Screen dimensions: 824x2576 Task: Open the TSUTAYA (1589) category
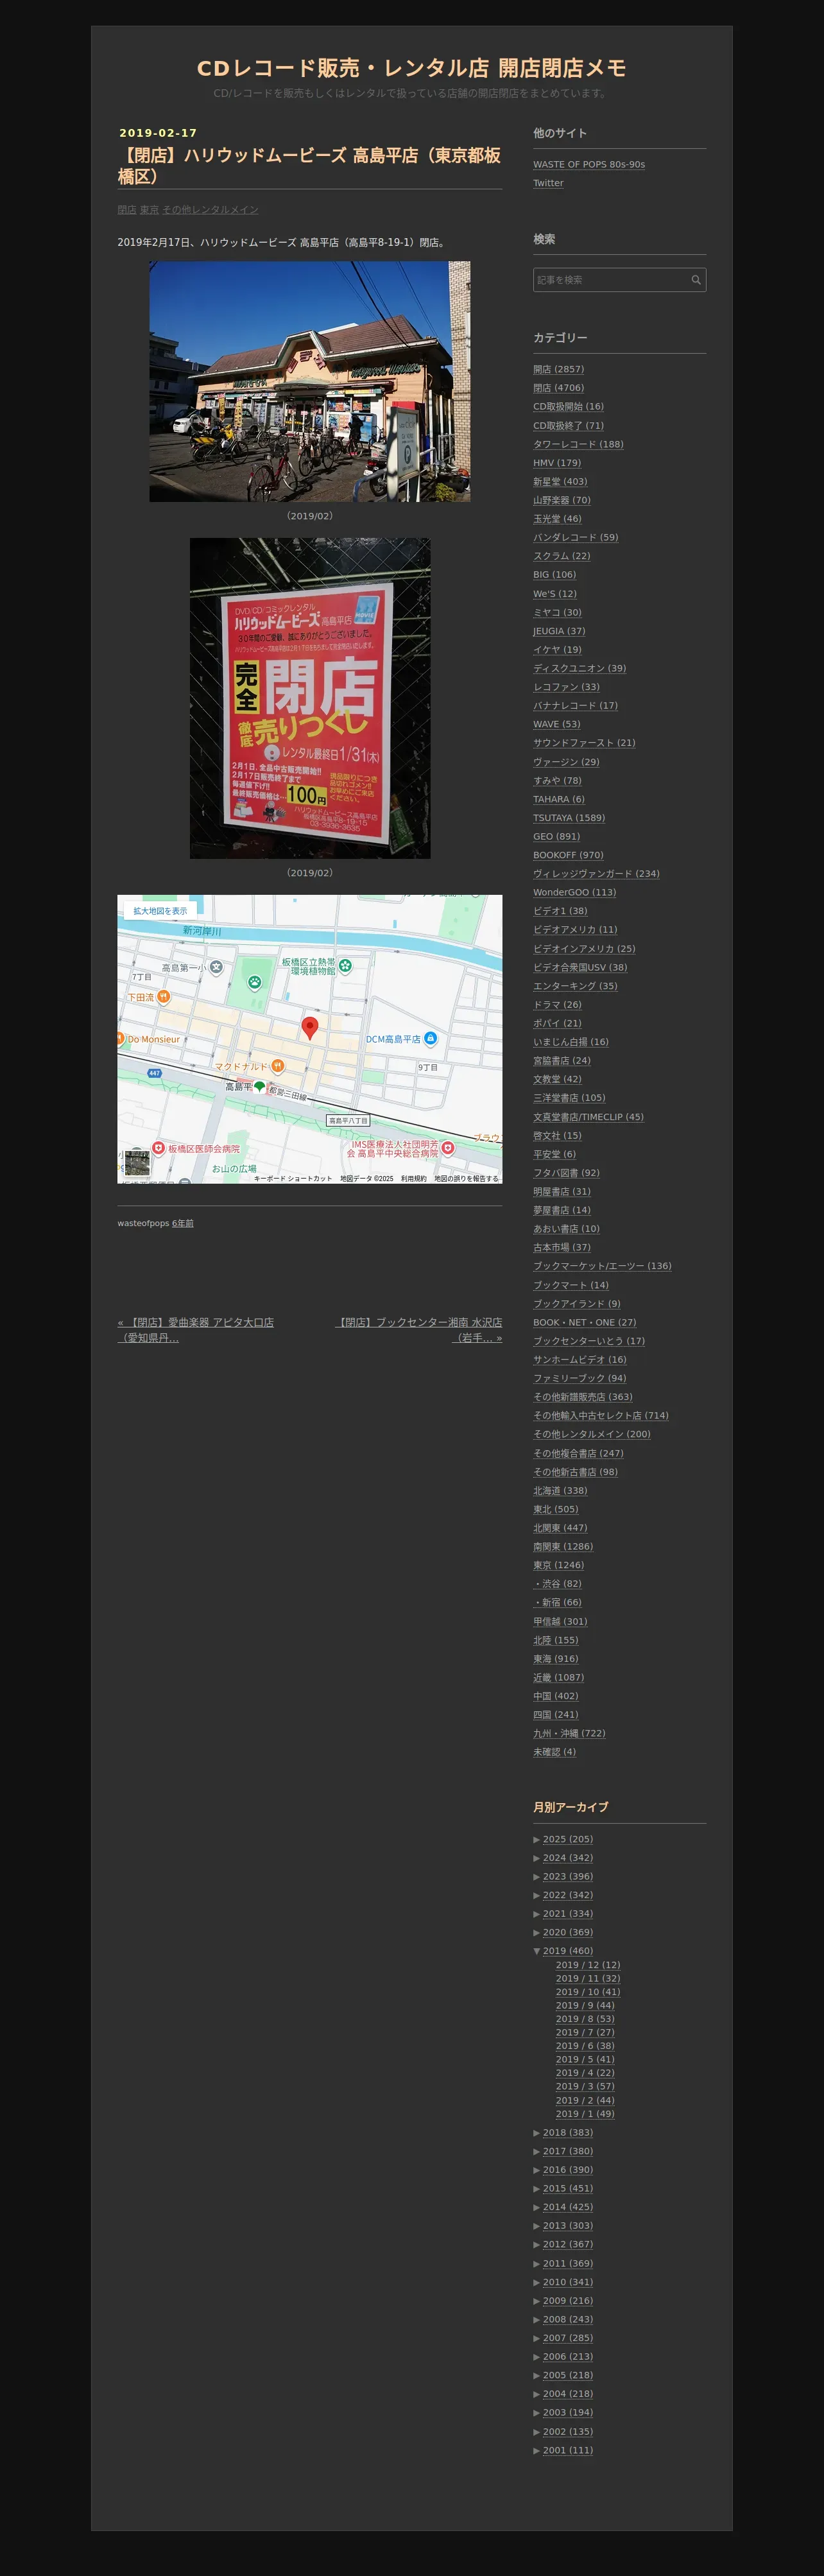[x=569, y=818]
